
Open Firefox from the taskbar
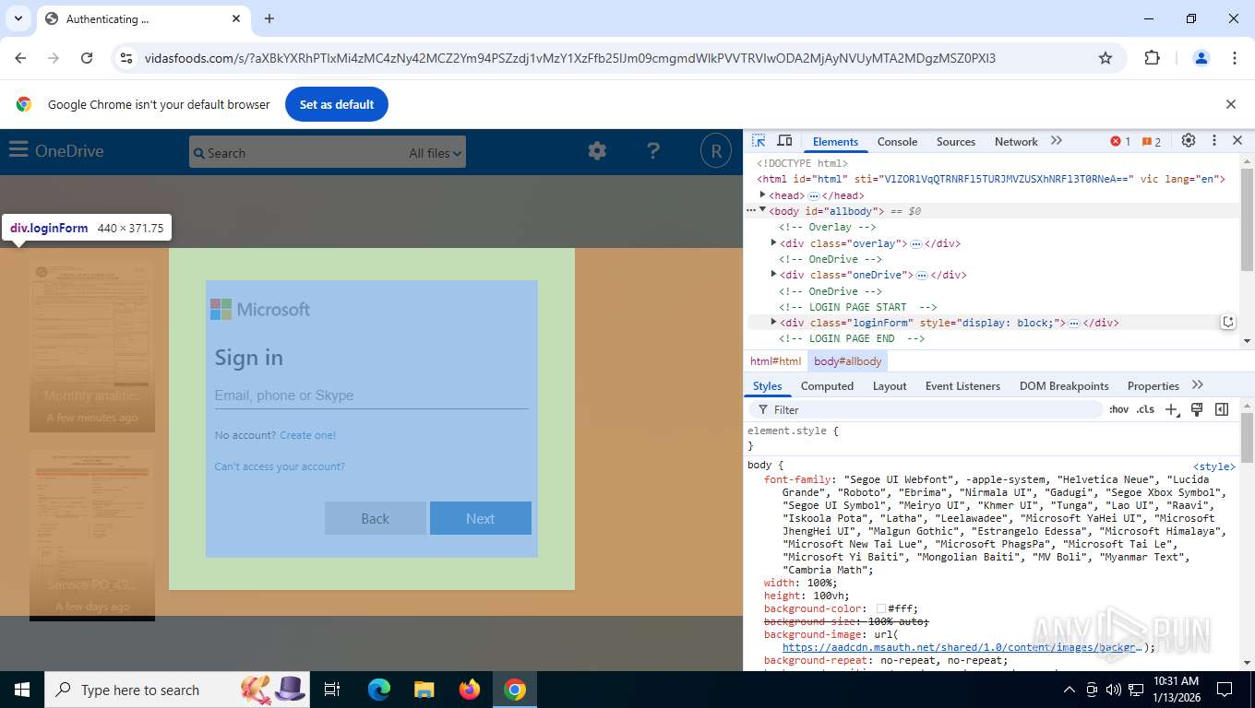470,690
